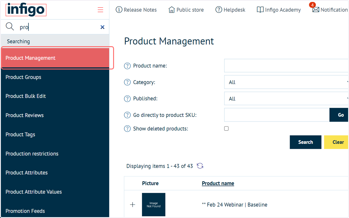This screenshot has width=349, height=218.
Task: Click help icon beside Product name
Action: pos(127,66)
